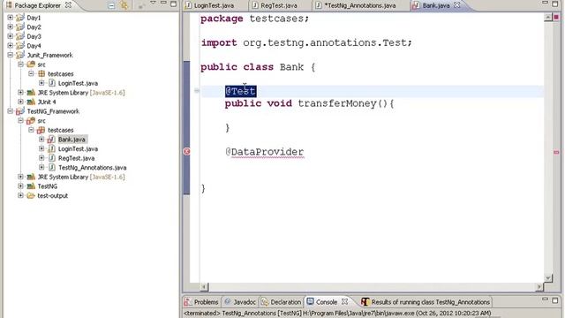Collapse all in Package Explorer toolbar
The image size is (565, 318).
tap(112, 5)
